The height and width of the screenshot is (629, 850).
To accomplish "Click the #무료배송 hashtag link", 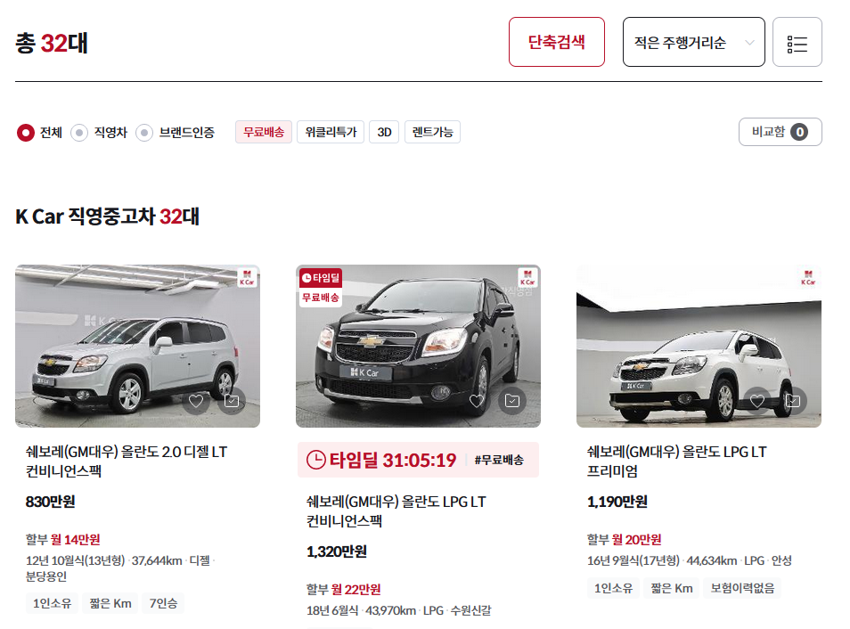I will coord(500,458).
